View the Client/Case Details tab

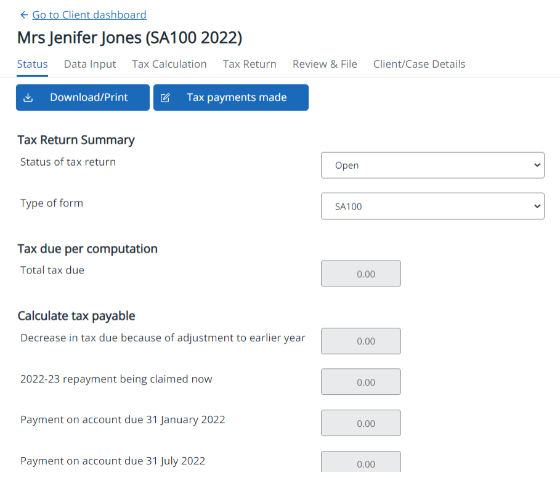[419, 64]
